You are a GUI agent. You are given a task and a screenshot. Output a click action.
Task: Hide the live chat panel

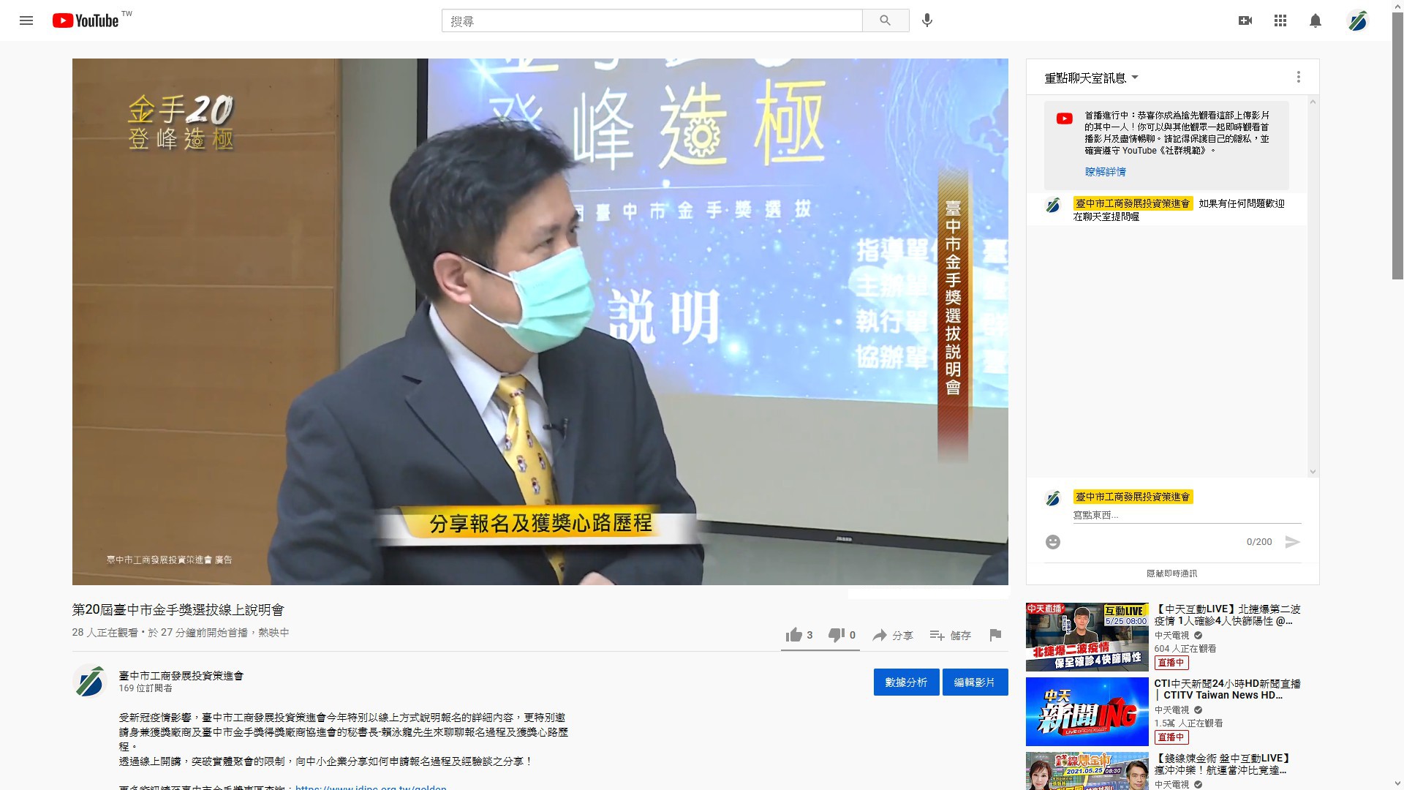(x=1171, y=573)
